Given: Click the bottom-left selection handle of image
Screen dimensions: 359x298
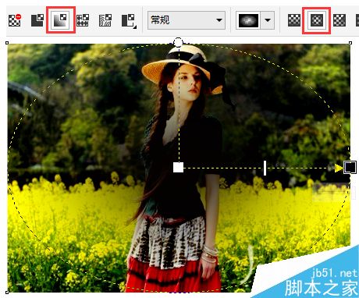Looking at the screenshot, I should [7, 293].
